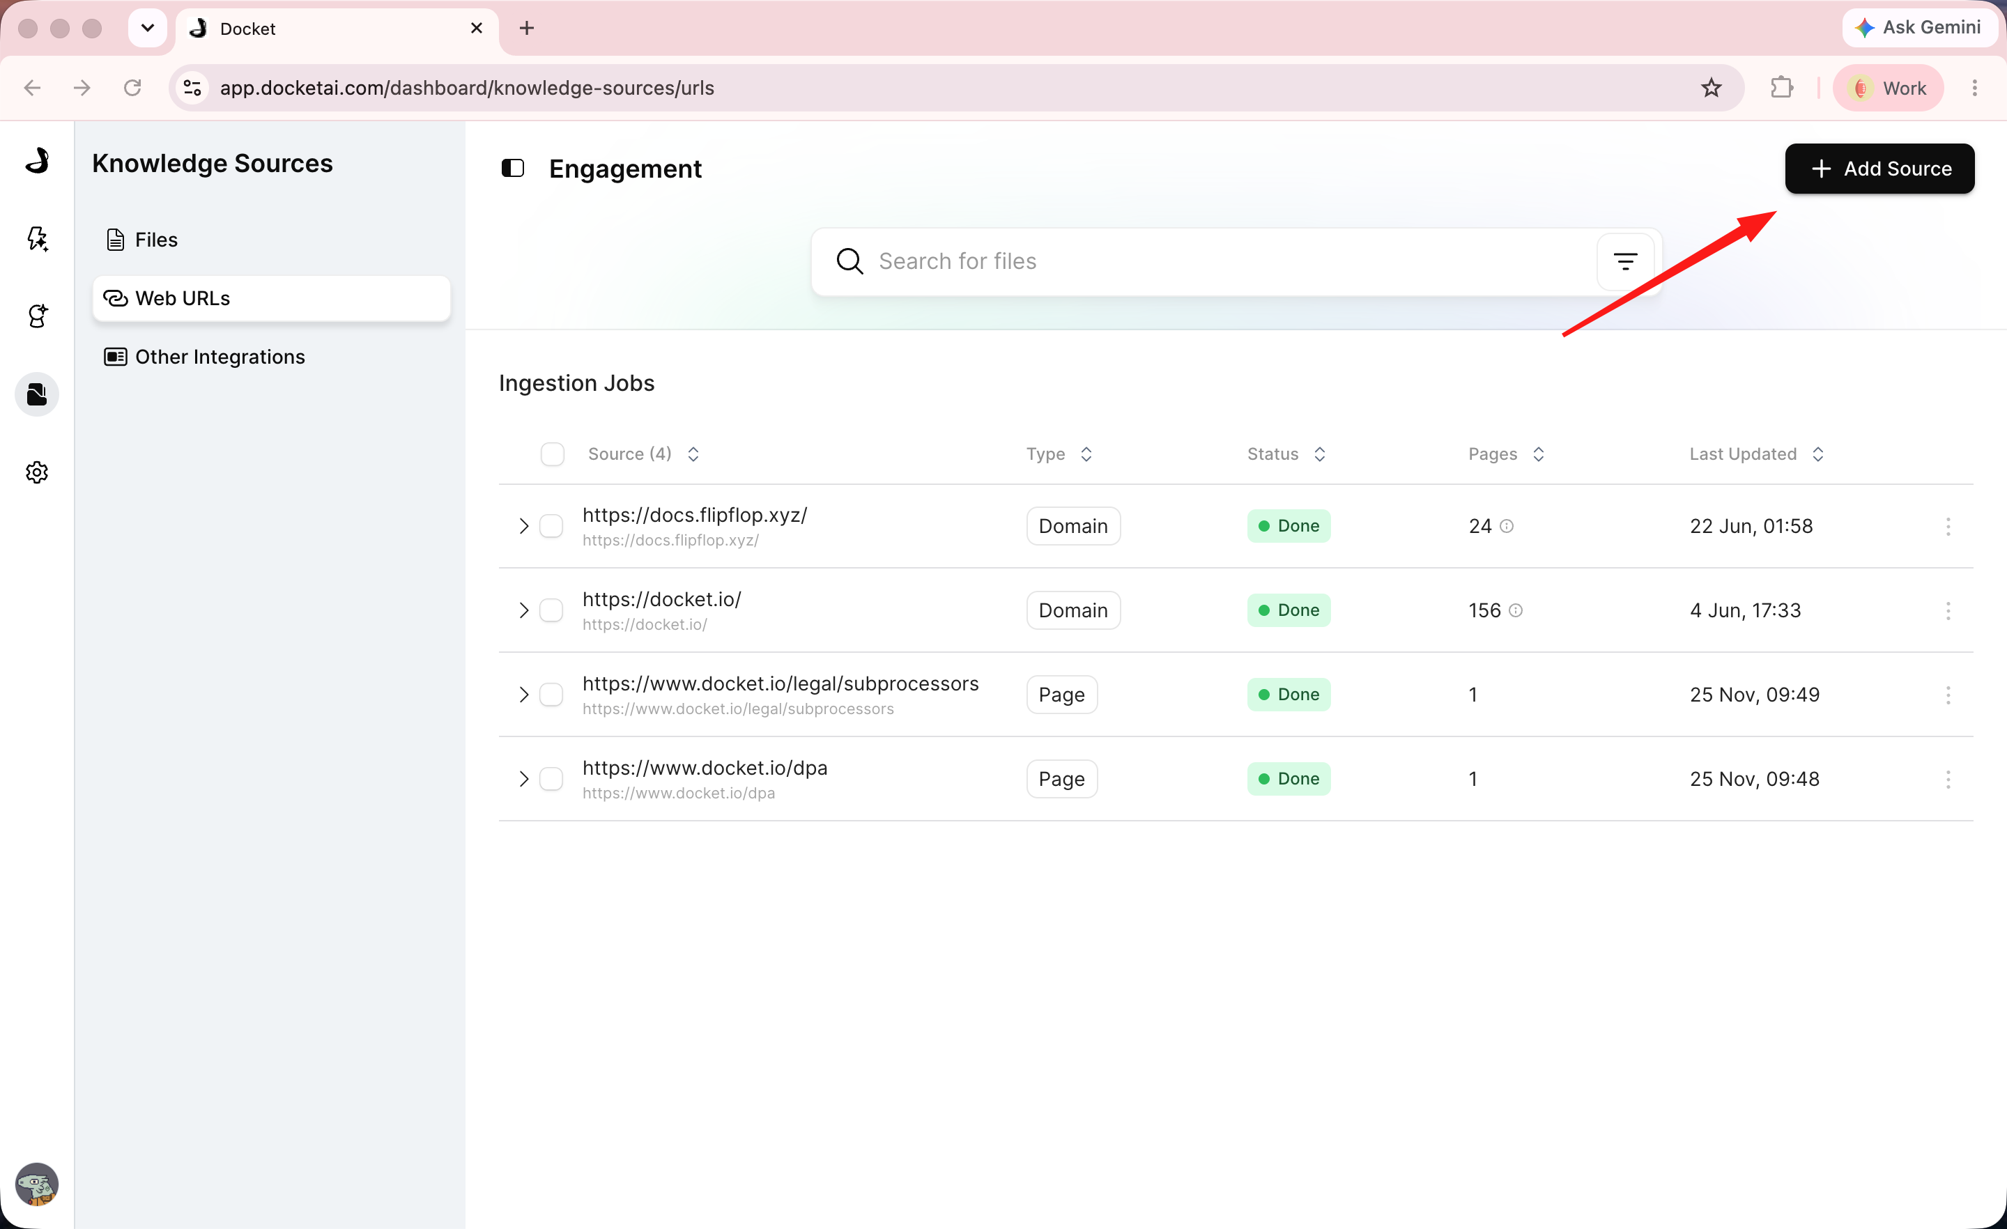Click the Add Source button
The height and width of the screenshot is (1229, 2007).
point(1879,169)
